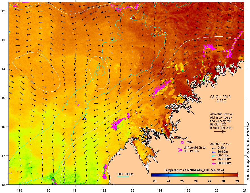The height and width of the screenshot is (193, 250).
Task: Click the cyan 200 1000m isobath legend line
Action: click(123, 177)
